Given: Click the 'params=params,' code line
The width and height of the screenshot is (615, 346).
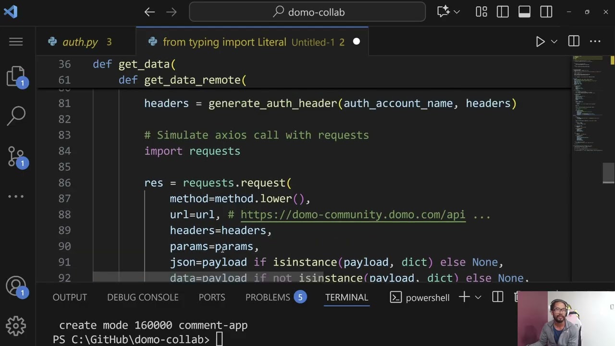Looking at the screenshot, I should (x=214, y=246).
